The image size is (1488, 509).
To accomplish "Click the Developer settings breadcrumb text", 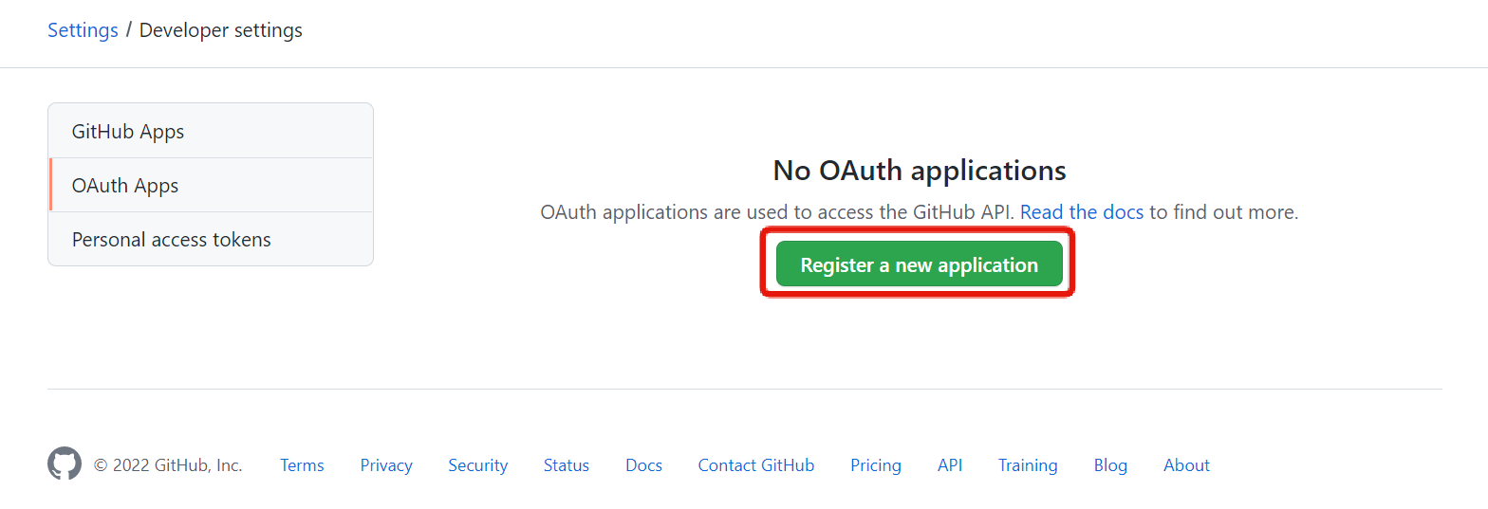I will [221, 29].
